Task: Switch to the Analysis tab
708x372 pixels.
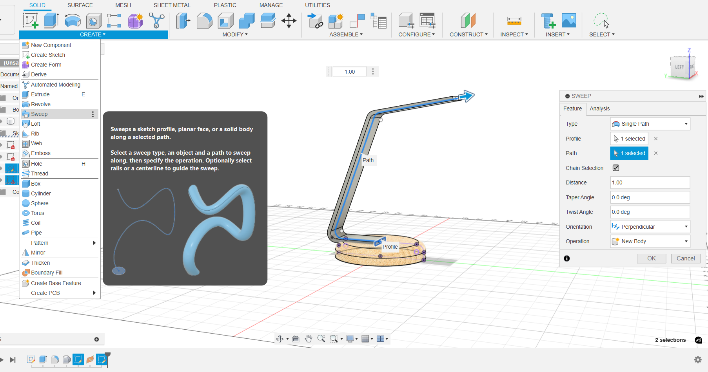Action: [599, 108]
